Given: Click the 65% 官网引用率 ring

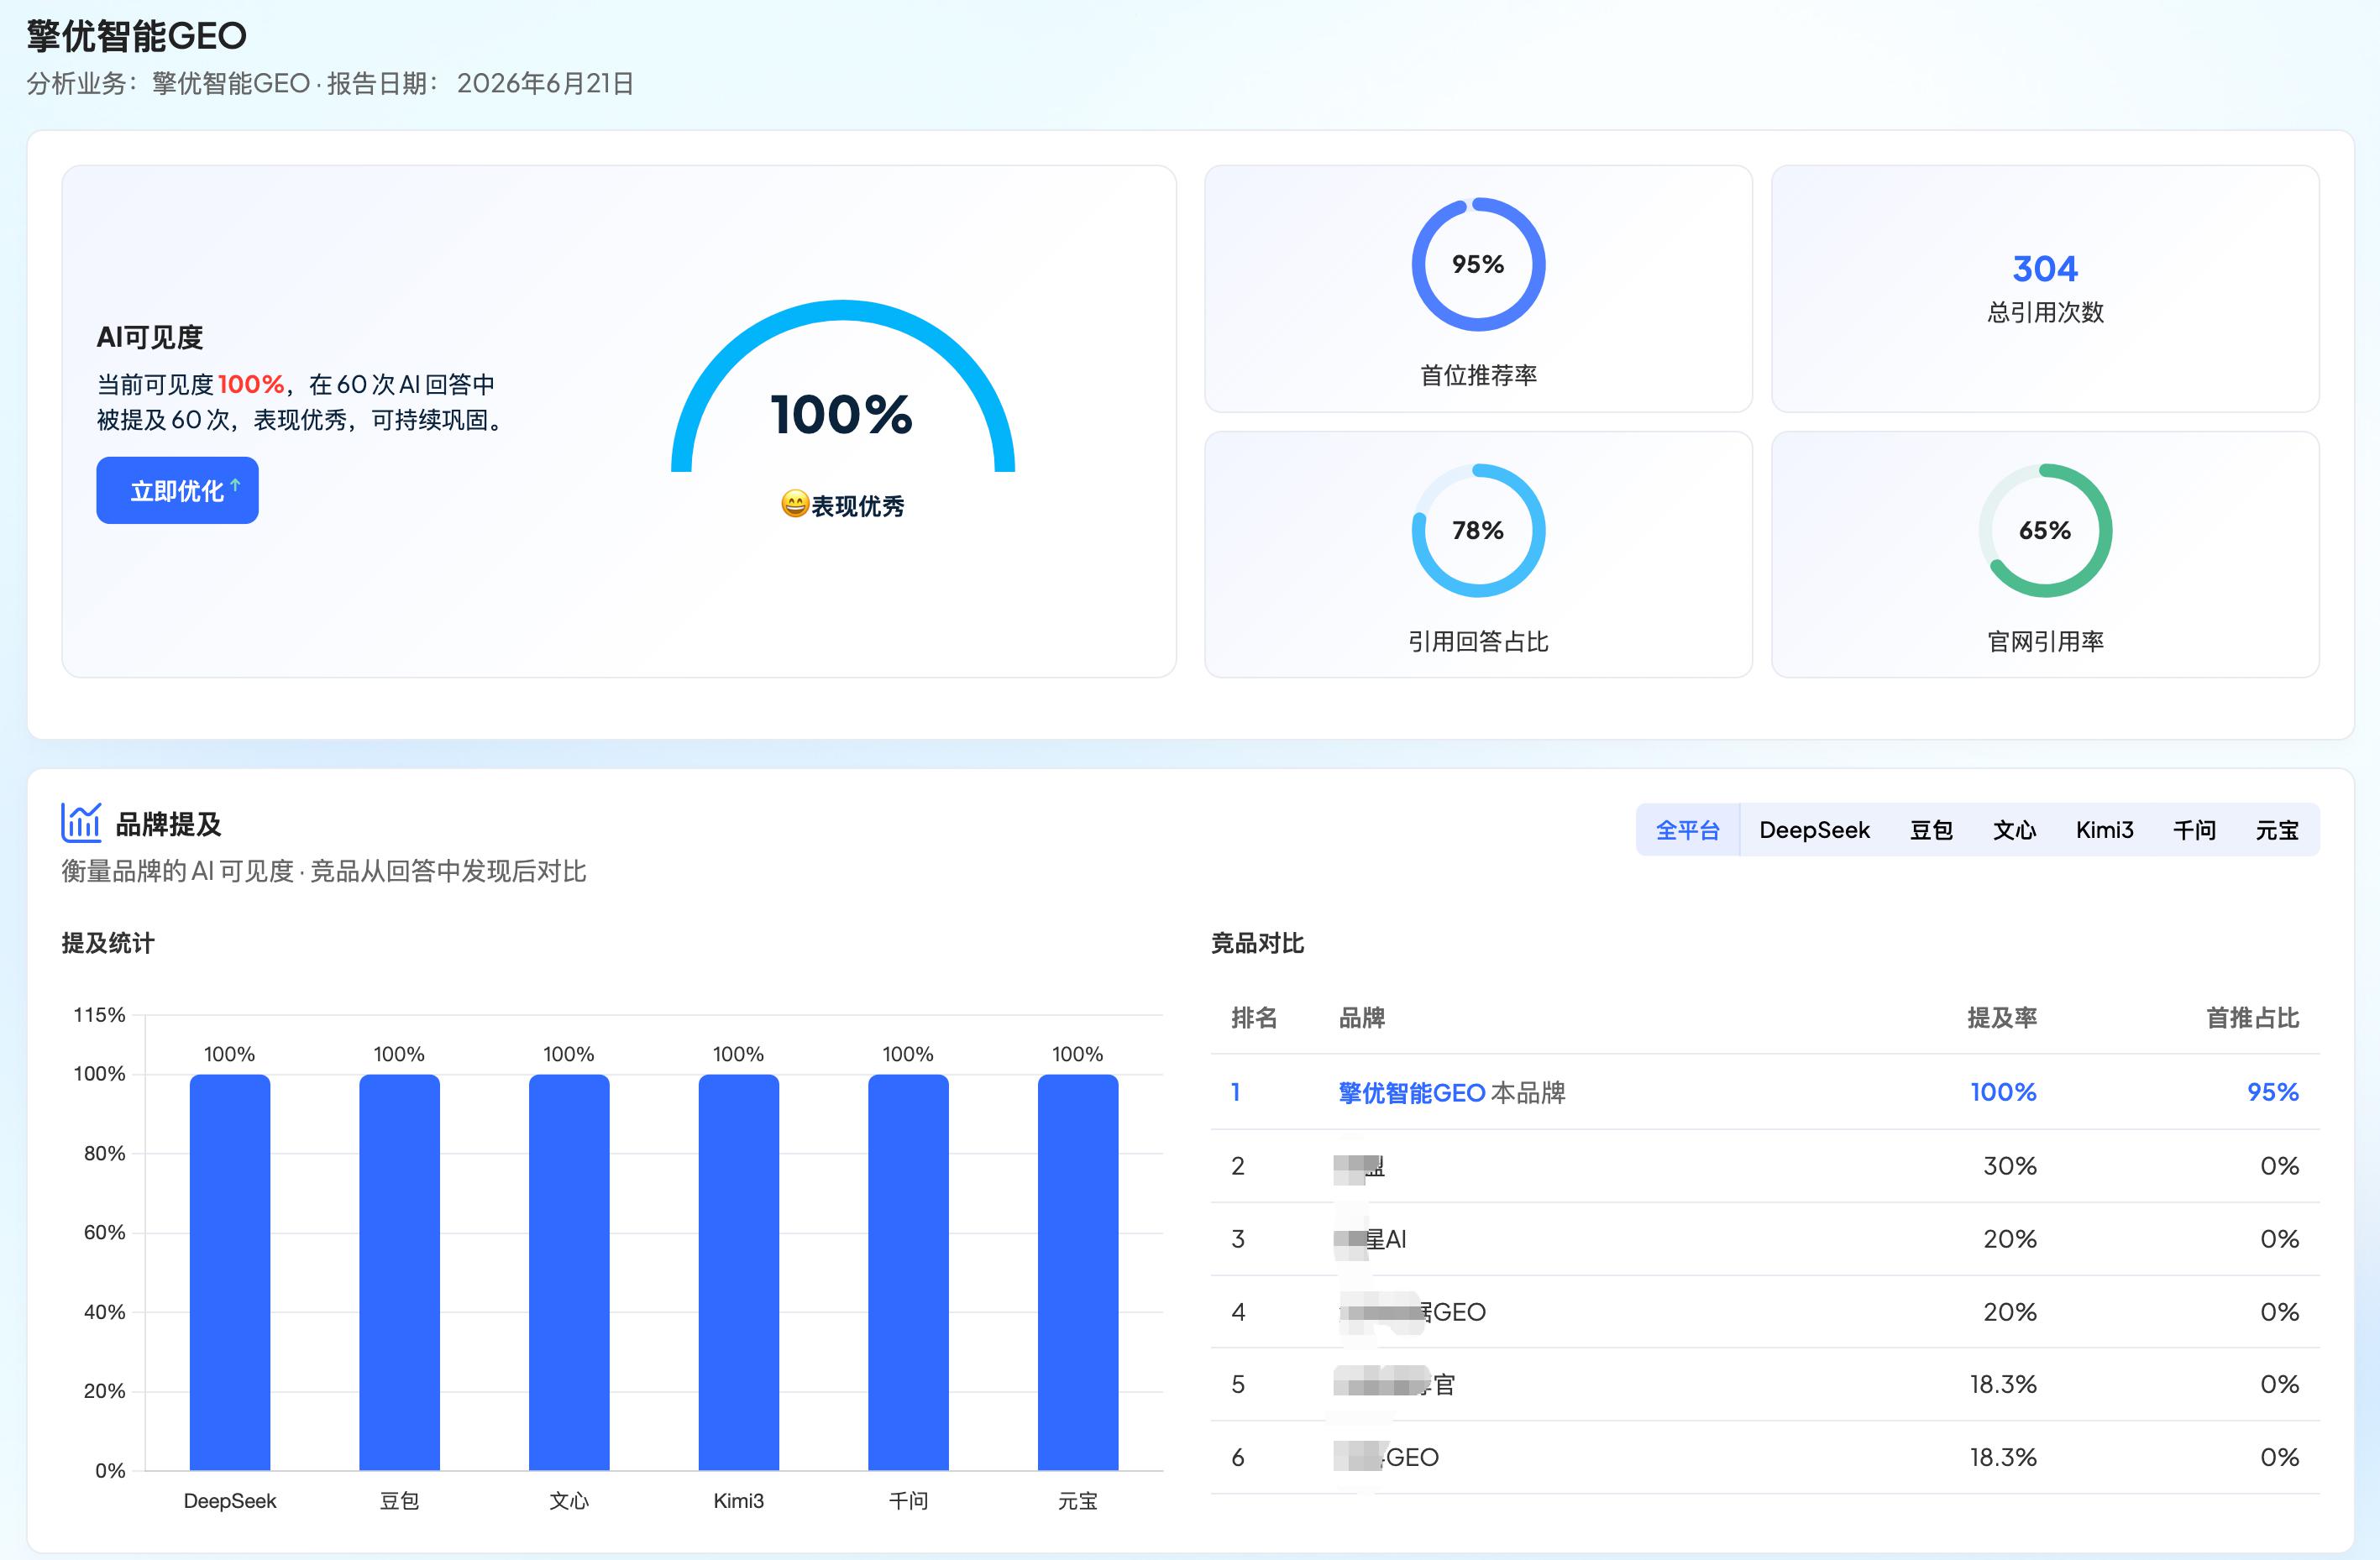Looking at the screenshot, I should pyautogui.click(x=2045, y=530).
